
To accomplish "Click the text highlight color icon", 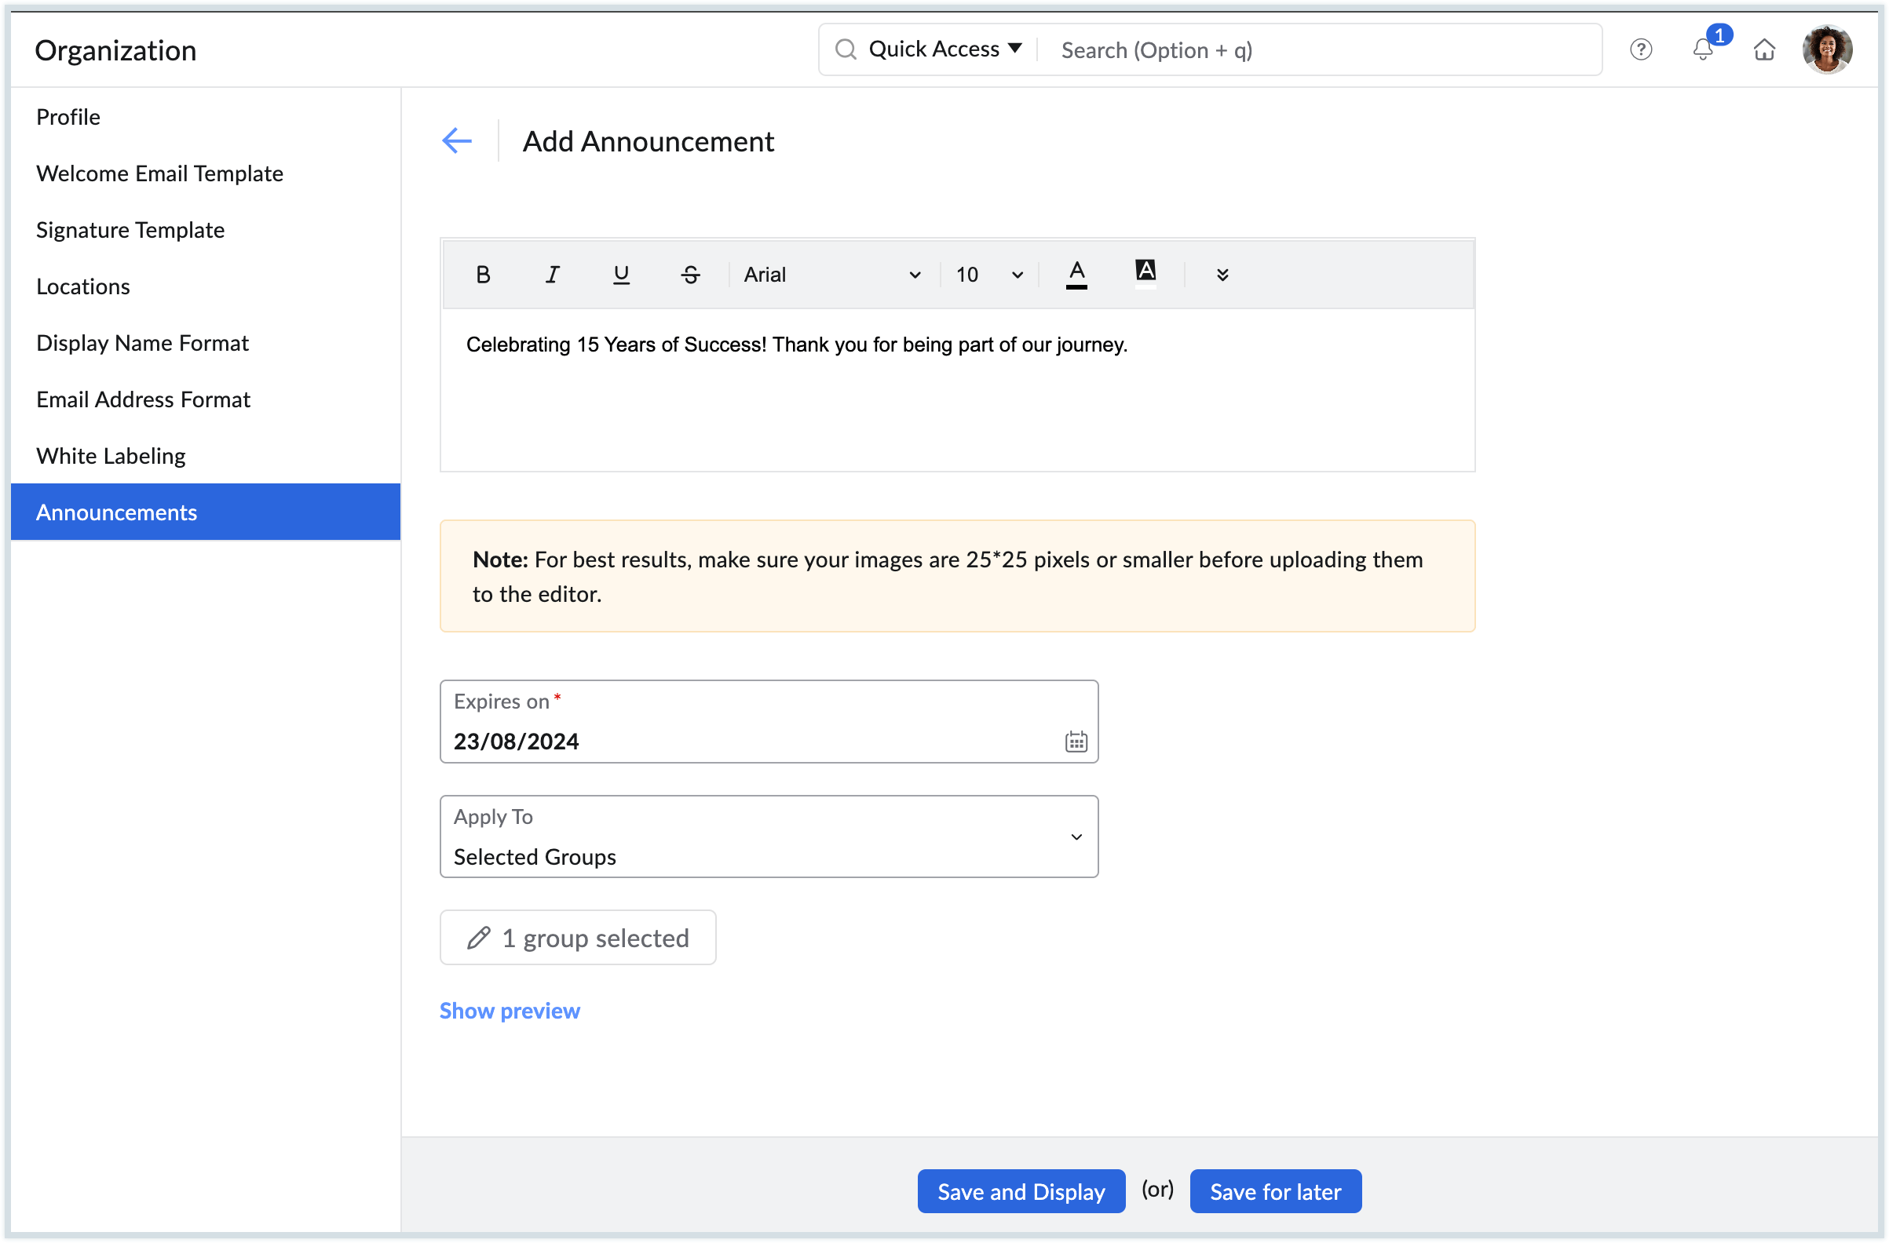I will 1146,273.
